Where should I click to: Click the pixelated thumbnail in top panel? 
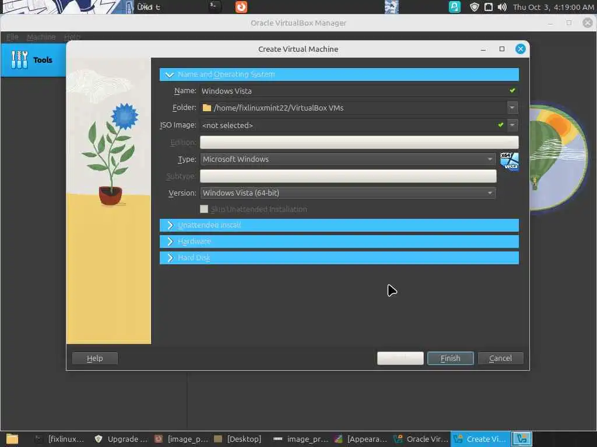(391, 7)
